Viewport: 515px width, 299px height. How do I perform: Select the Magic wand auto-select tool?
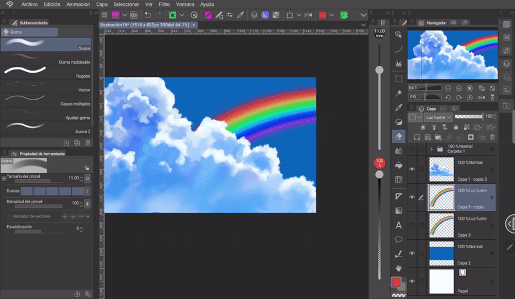pos(398,93)
